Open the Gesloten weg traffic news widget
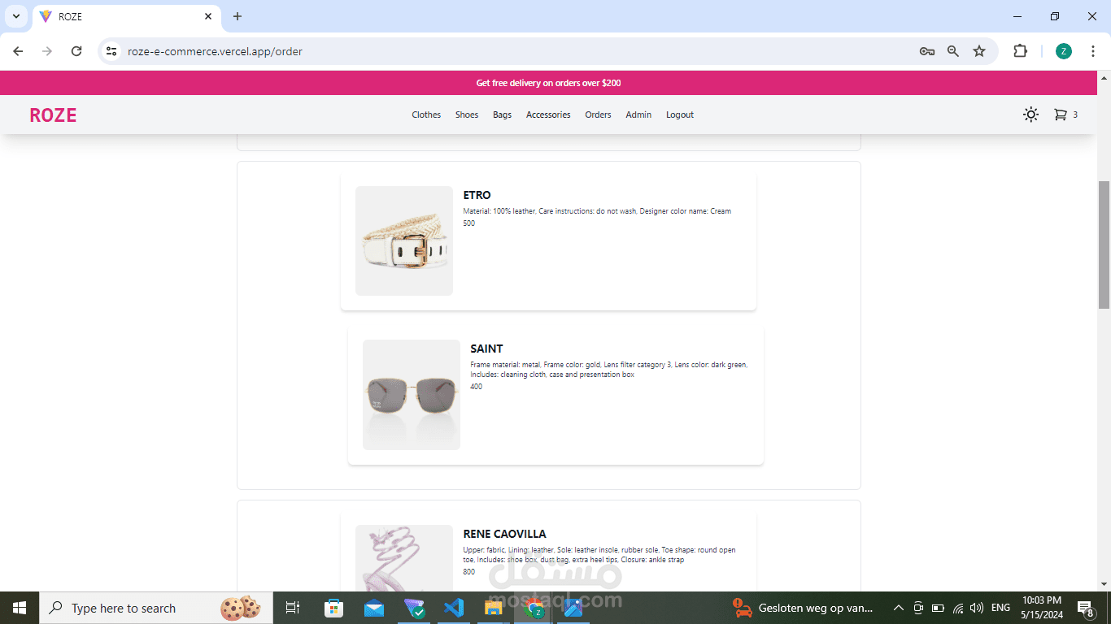 (804, 608)
